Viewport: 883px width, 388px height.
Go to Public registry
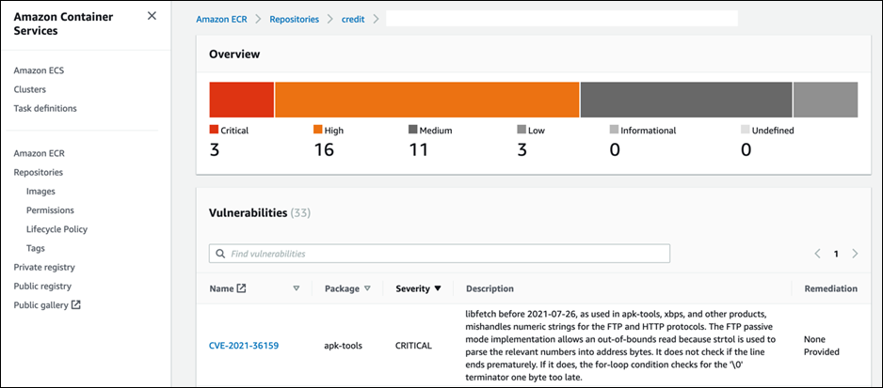(x=42, y=287)
